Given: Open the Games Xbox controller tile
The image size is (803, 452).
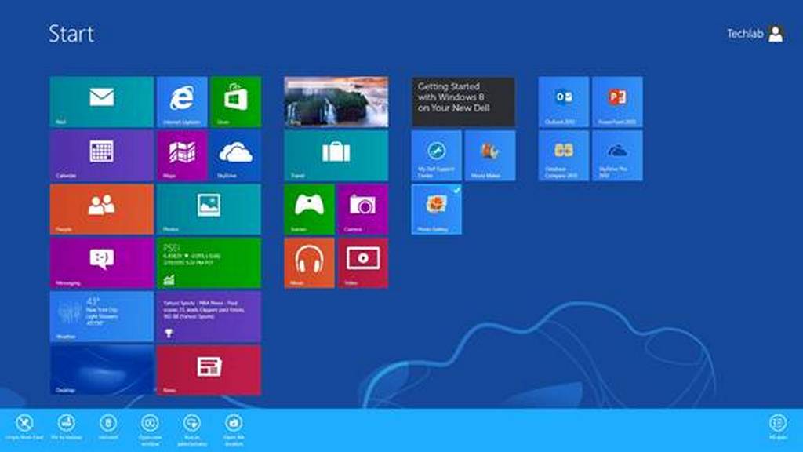Looking at the screenshot, I should [x=309, y=209].
